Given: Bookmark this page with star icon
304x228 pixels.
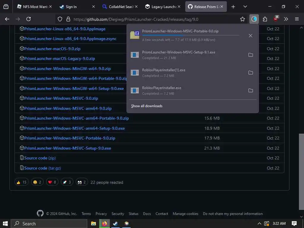Looking at the screenshot, I should pyautogui.click(x=242, y=19).
